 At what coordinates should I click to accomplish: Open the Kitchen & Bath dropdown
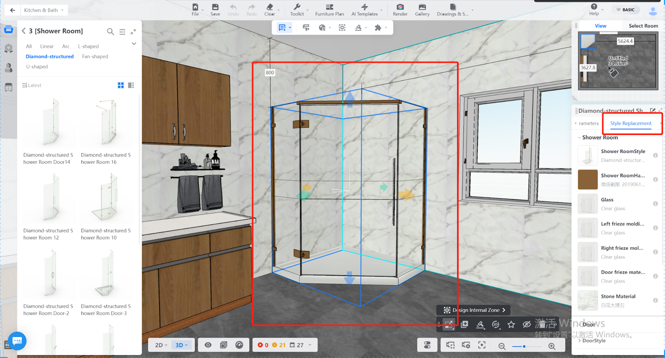click(44, 10)
